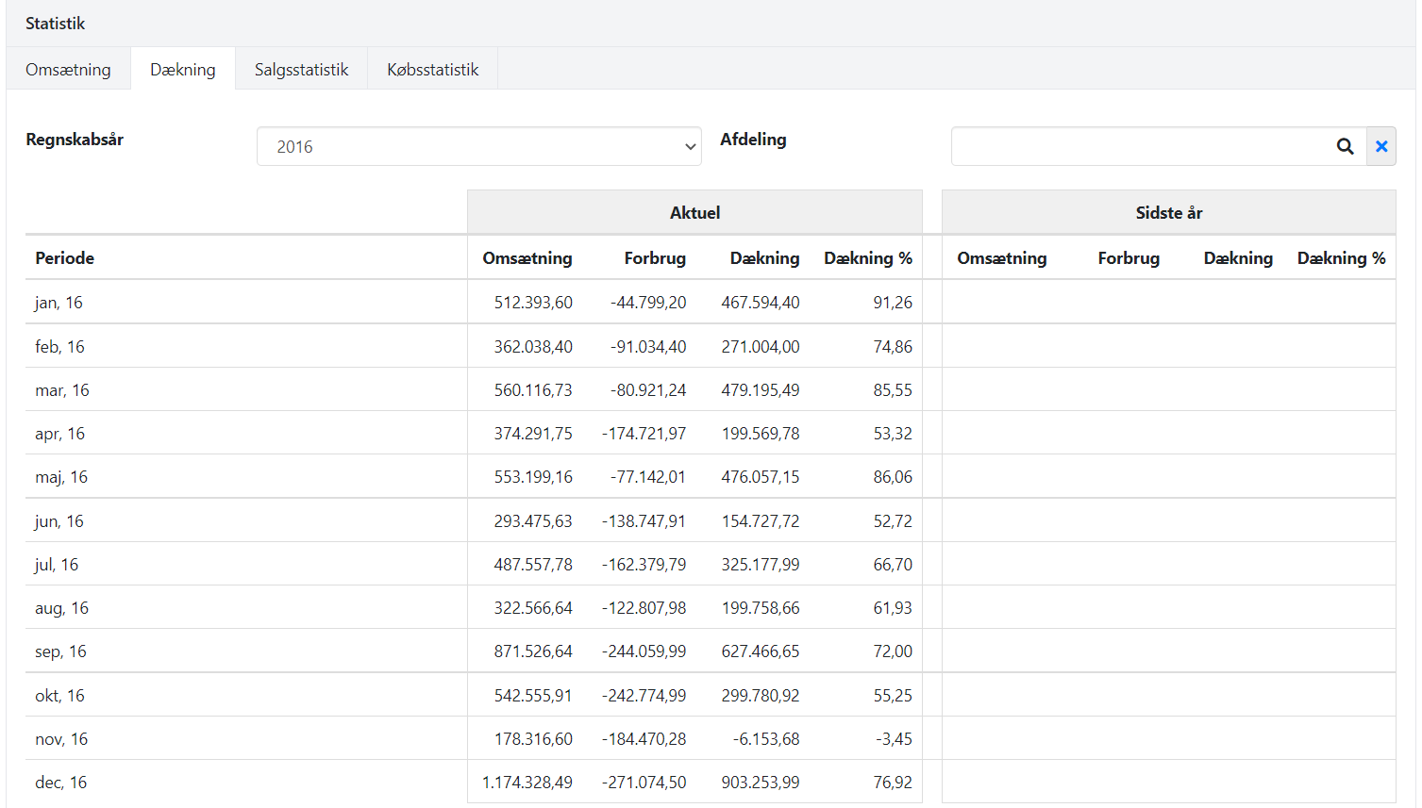Click the Aktuel Forbrug column header

[x=655, y=258]
